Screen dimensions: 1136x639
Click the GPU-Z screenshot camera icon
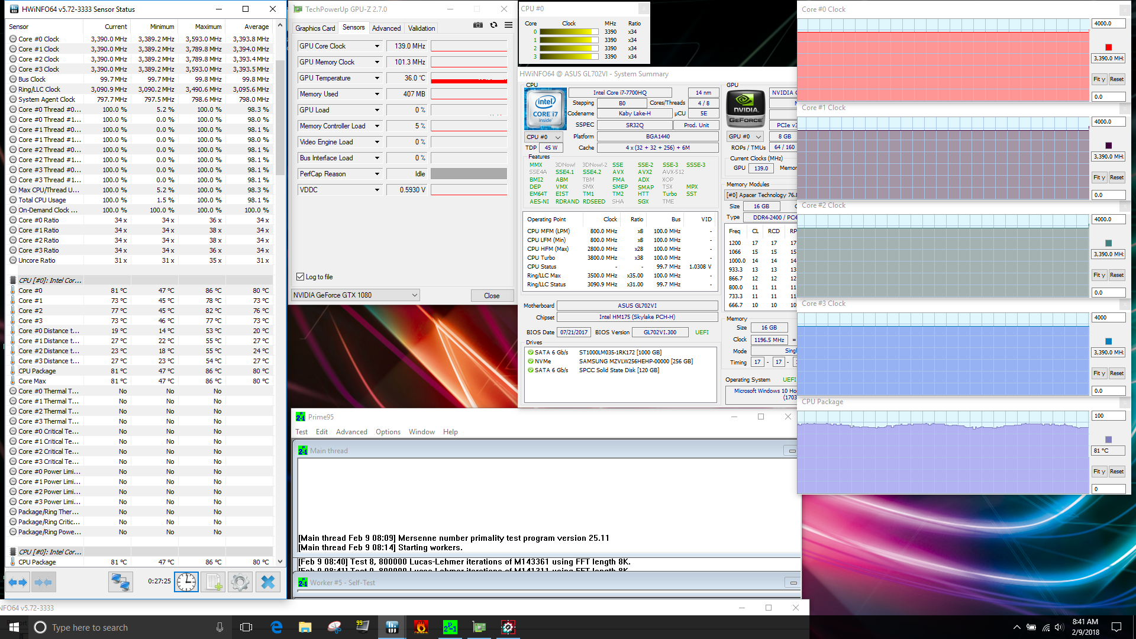478,25
